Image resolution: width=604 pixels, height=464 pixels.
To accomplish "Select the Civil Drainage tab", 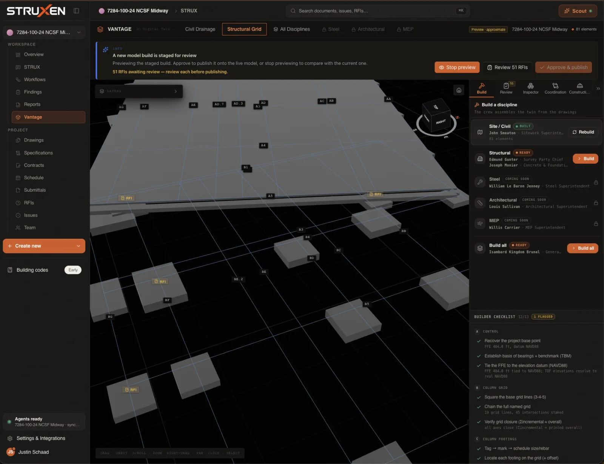I will click(x=200, y=29).
